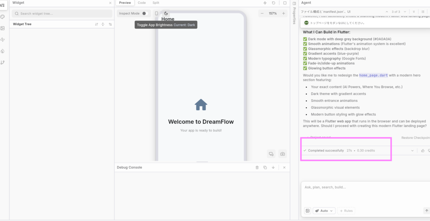The image size is (430, 221).
Task: Open the source control branch icon in sidebar
Action: [x=3, y=63]
